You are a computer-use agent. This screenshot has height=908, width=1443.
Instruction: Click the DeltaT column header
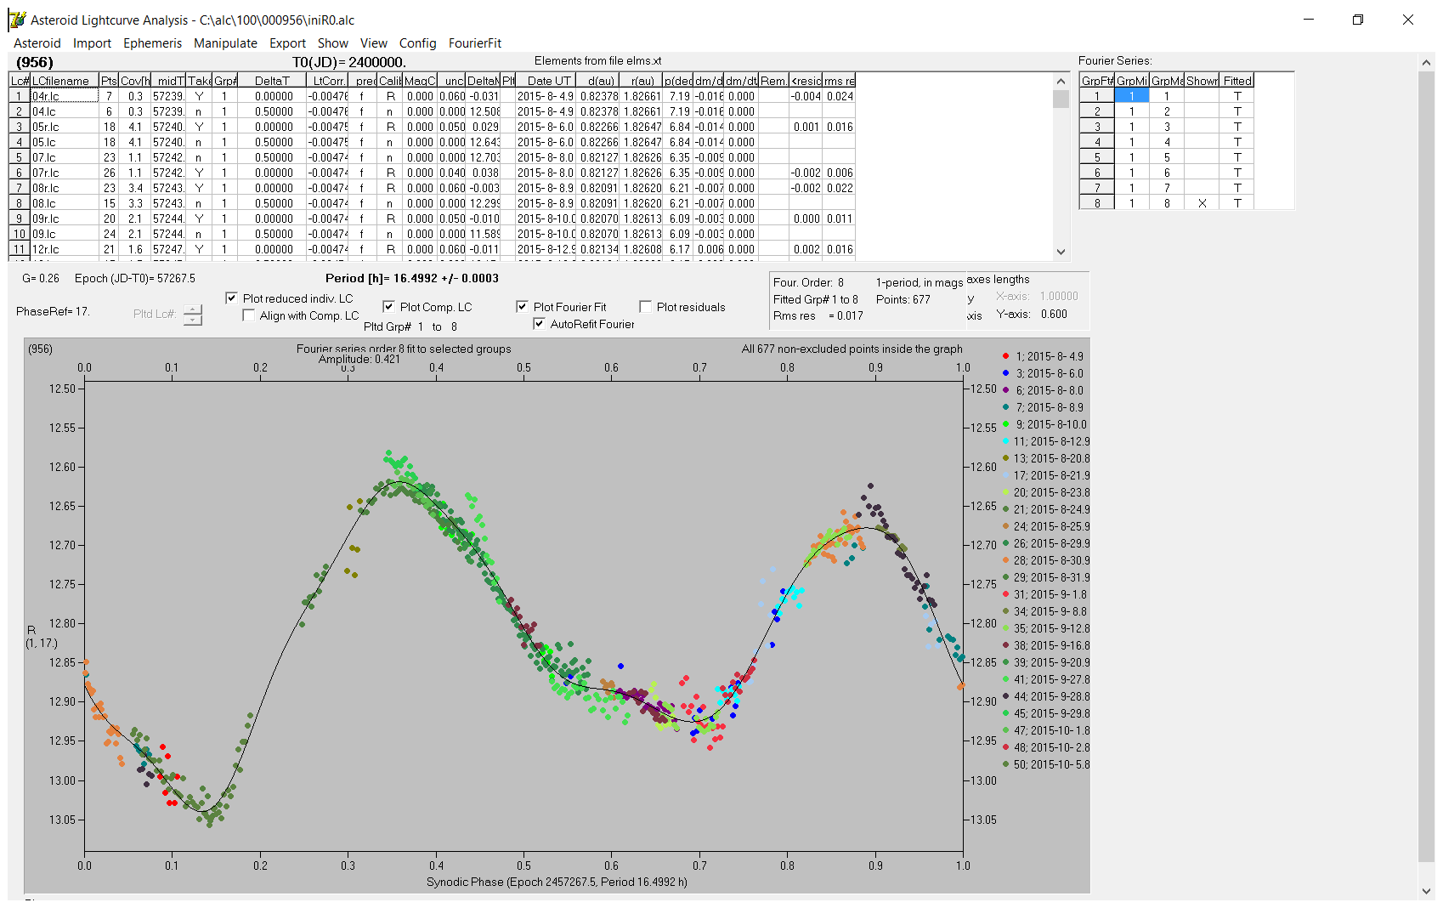coord(272,81)
